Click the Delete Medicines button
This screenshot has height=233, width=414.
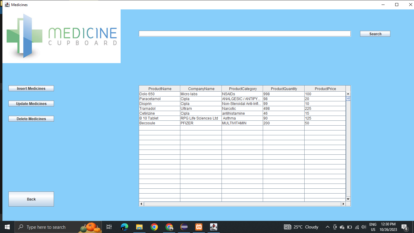pos(31,119)
